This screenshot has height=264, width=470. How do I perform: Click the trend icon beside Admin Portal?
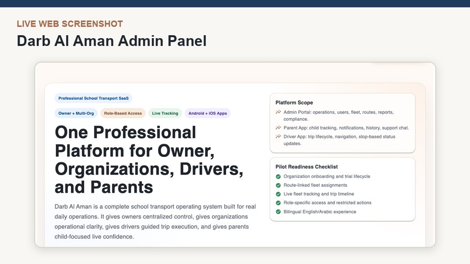[278, 112]
